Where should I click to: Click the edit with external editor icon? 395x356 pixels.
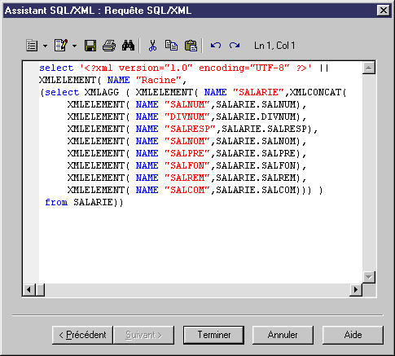point(61,45)
